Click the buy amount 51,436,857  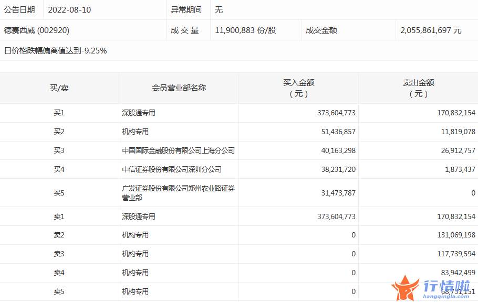tap(338, 132)
